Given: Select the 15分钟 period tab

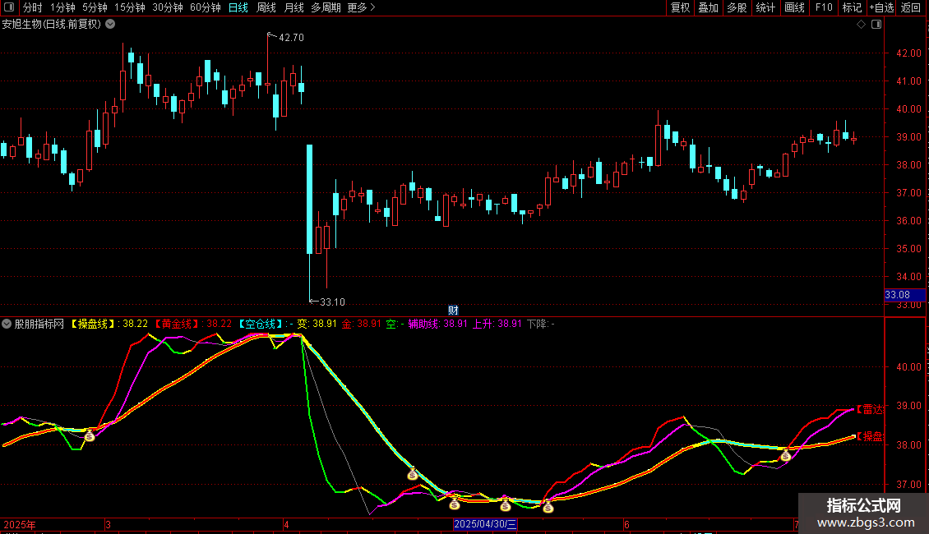Looking at the screenshot, I should tap(129, 7).
